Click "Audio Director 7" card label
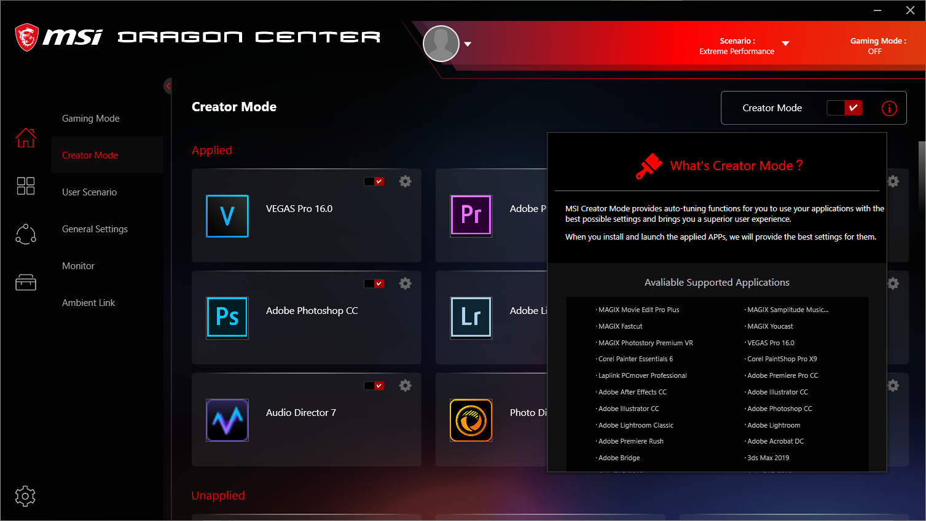 click(301, 413)
